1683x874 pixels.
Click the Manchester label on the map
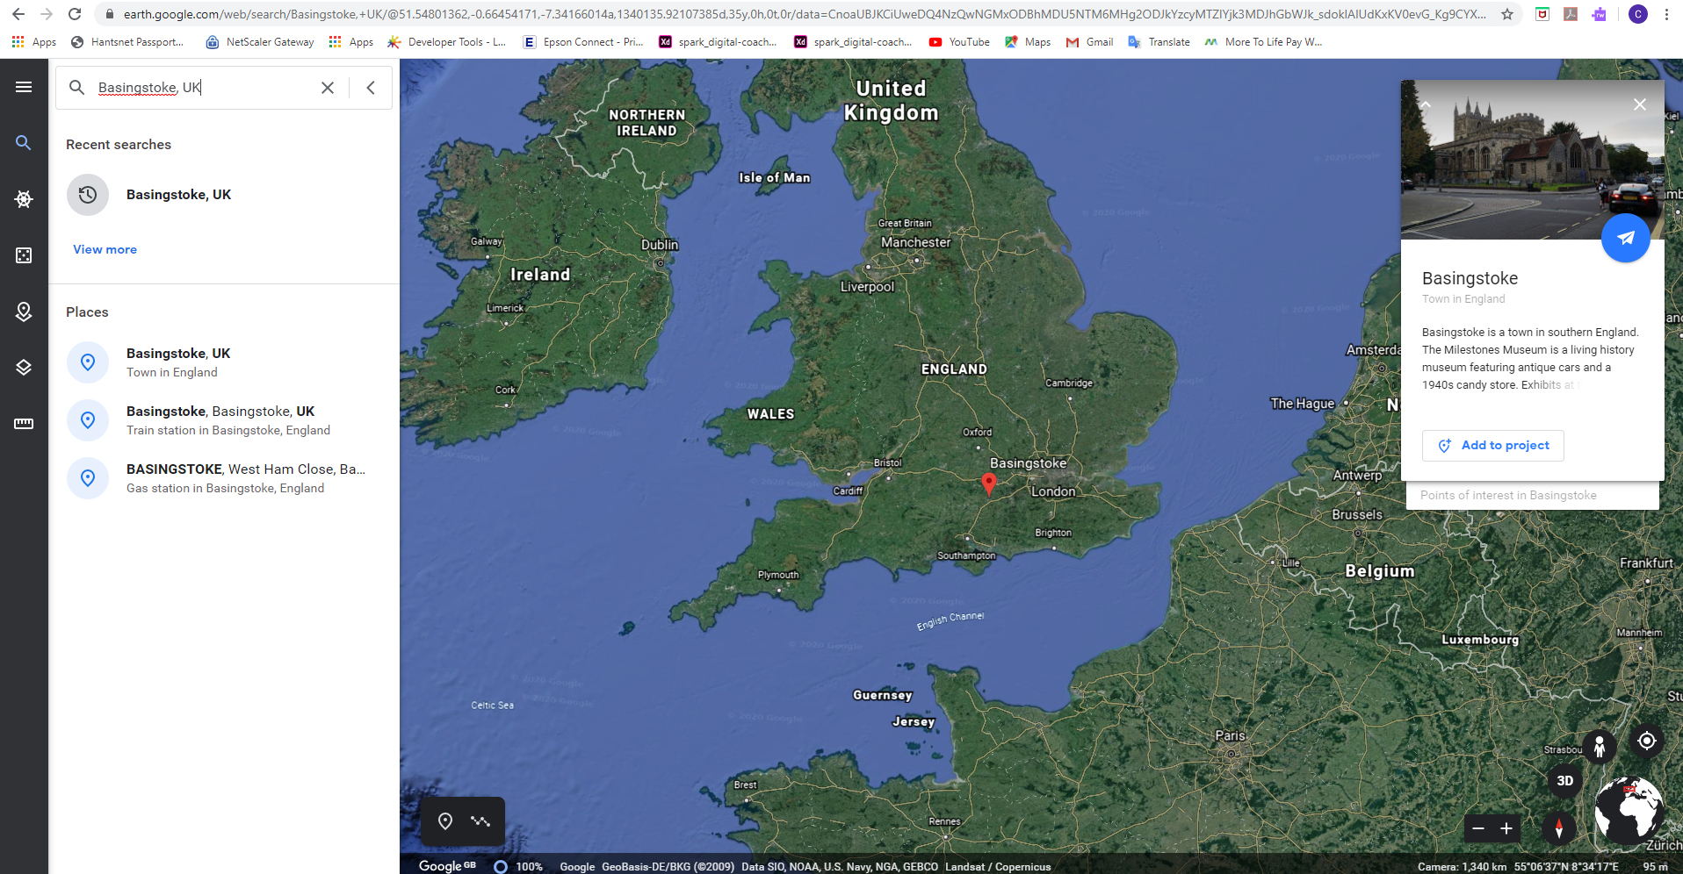915,242
